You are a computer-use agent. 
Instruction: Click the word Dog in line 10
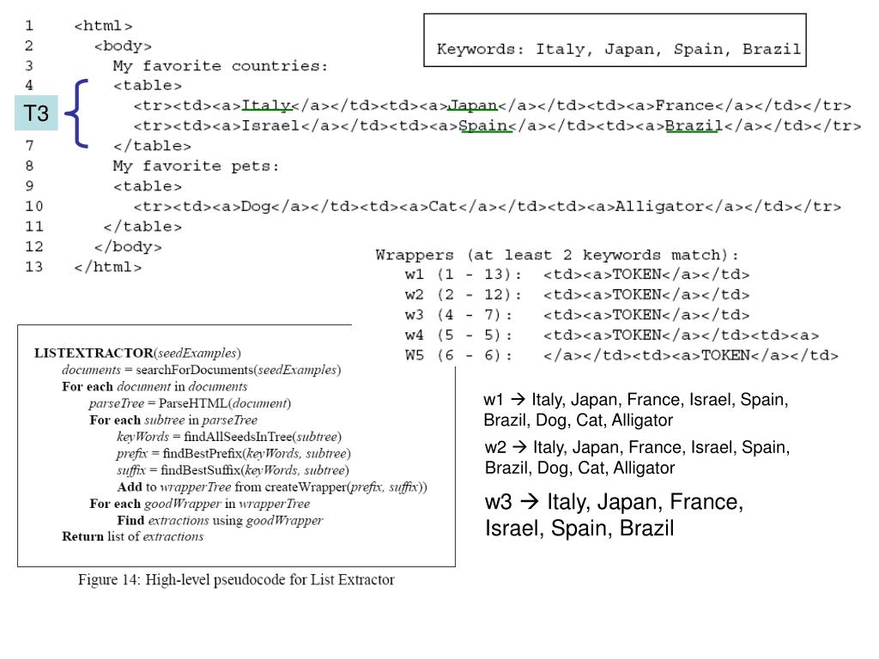pyautogui.click(x=256, y=207)
